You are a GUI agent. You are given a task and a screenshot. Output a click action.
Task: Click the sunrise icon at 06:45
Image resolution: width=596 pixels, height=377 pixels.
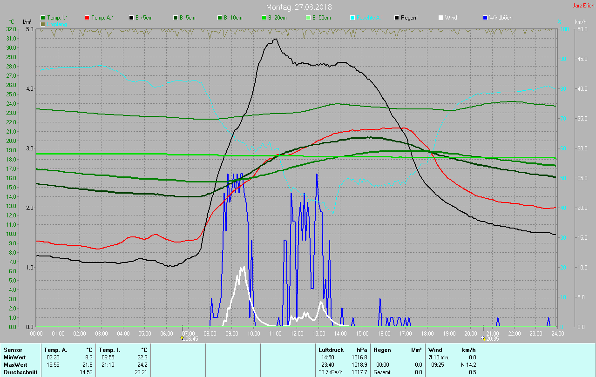(x=183, y=338)
